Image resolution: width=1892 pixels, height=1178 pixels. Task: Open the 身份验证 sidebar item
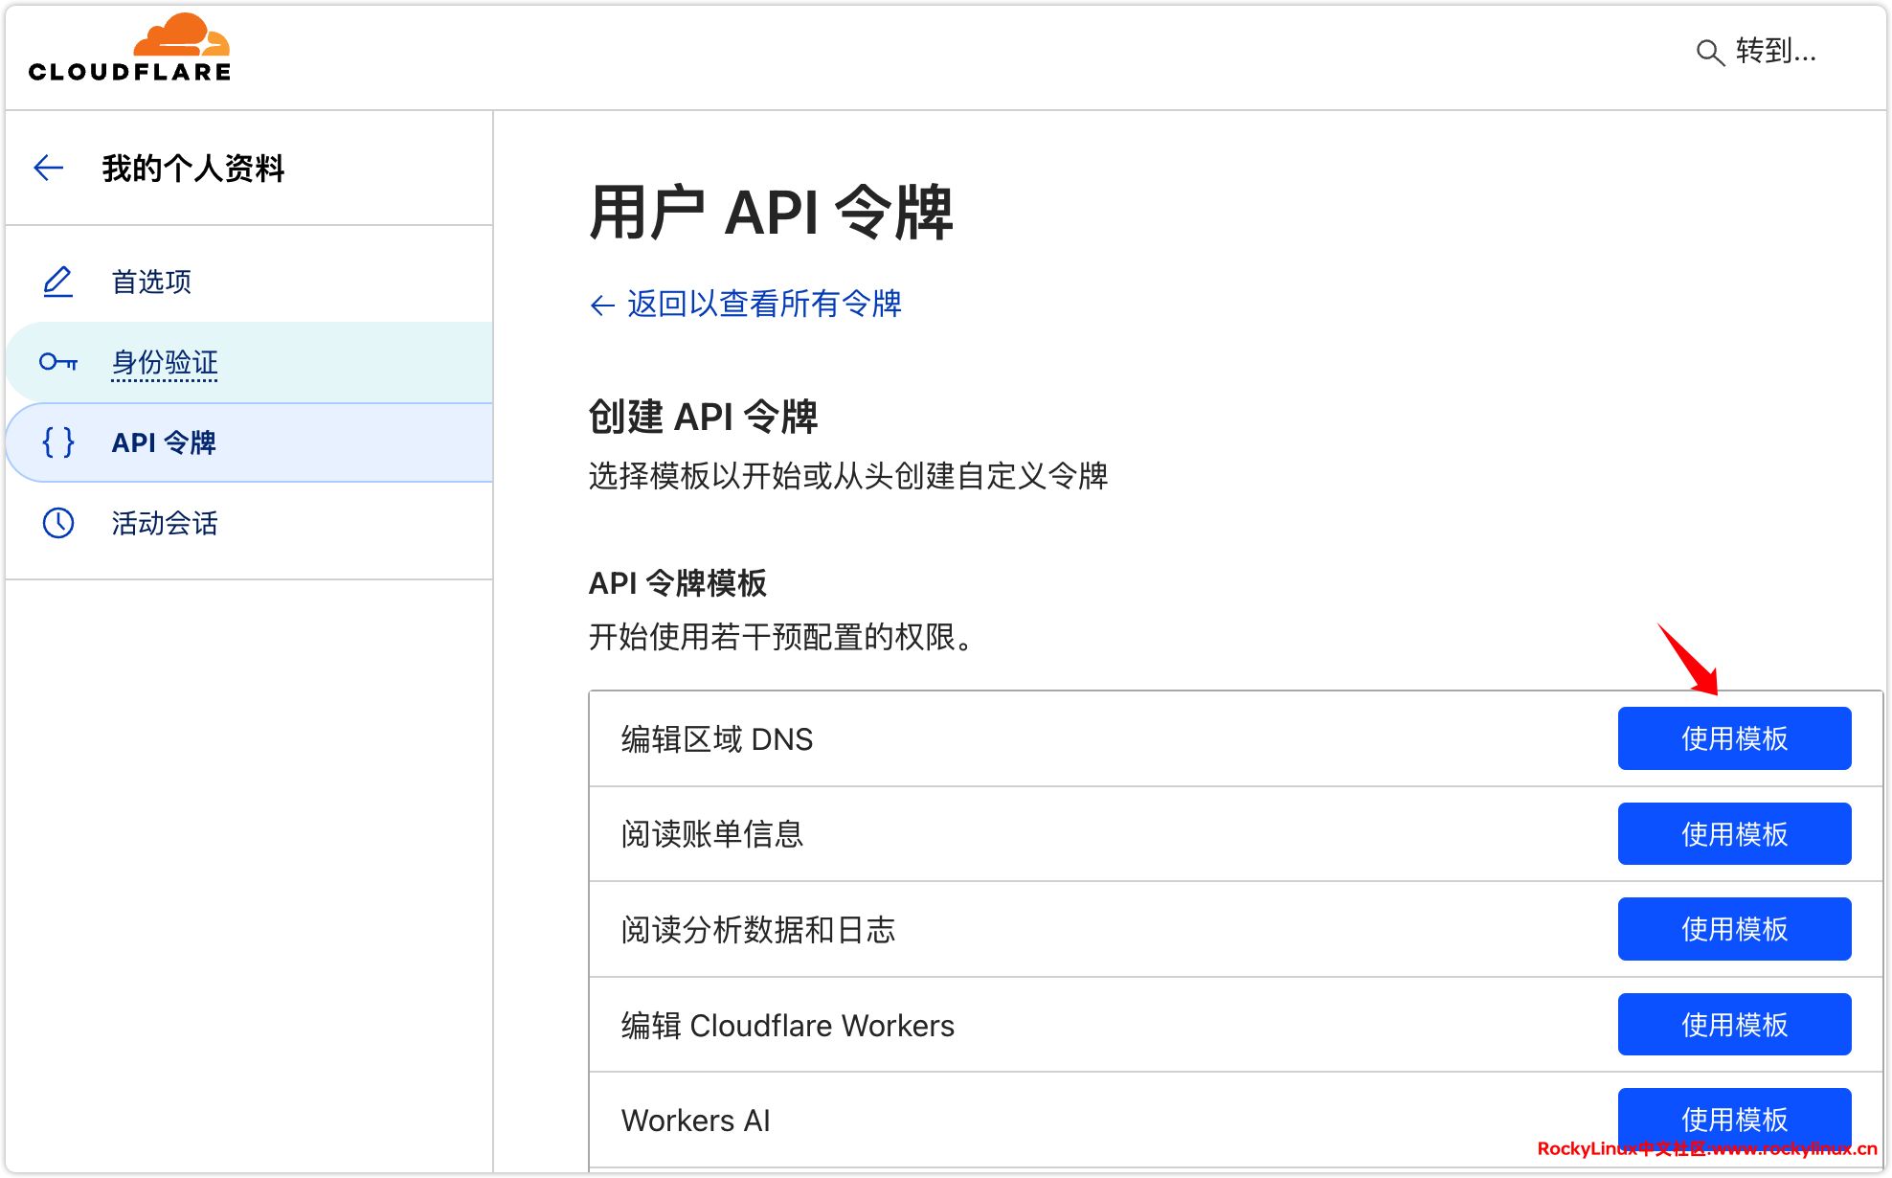point(165,362)
